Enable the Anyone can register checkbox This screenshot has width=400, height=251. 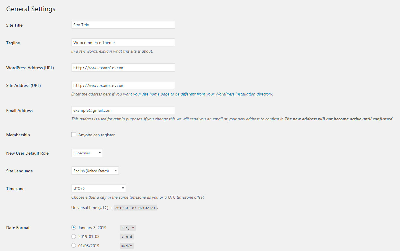(74, 135)
